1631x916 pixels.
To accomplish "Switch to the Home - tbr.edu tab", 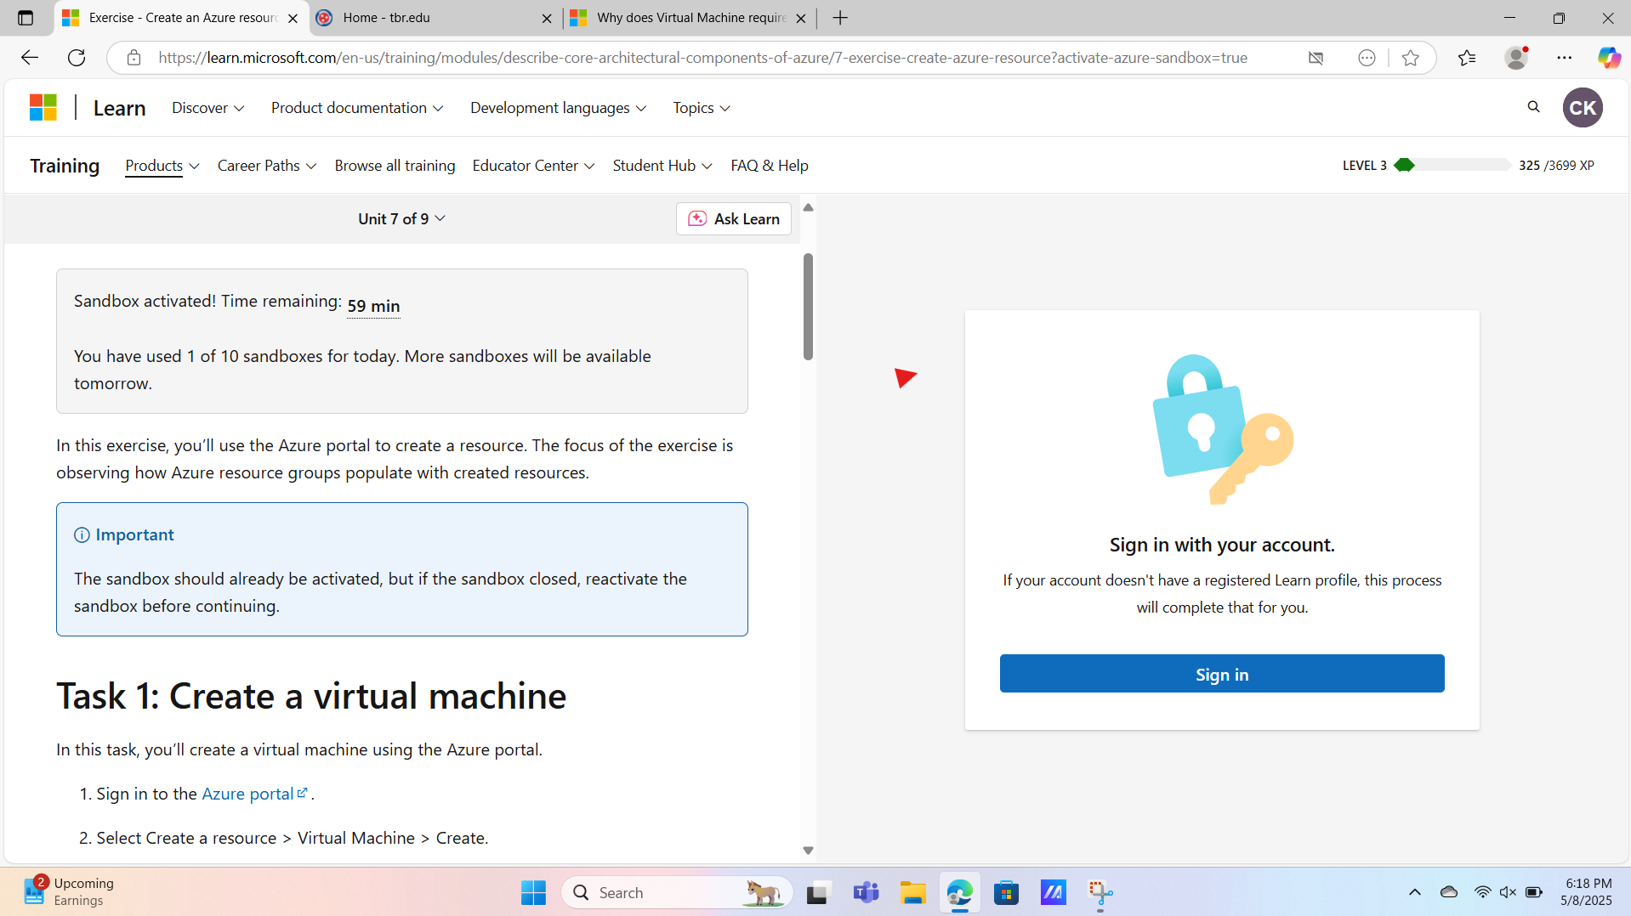I will [435, 18].
